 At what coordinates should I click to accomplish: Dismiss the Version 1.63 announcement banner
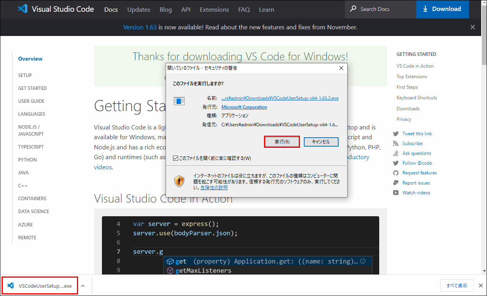click(x=473, y=27)
